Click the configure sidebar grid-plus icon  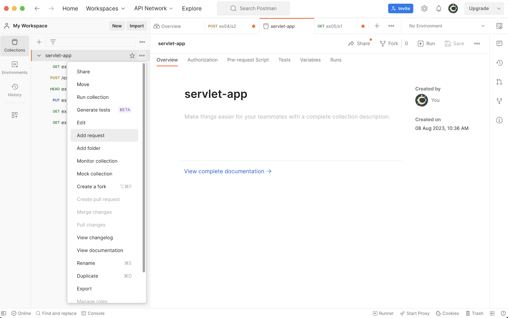point(15,115)
